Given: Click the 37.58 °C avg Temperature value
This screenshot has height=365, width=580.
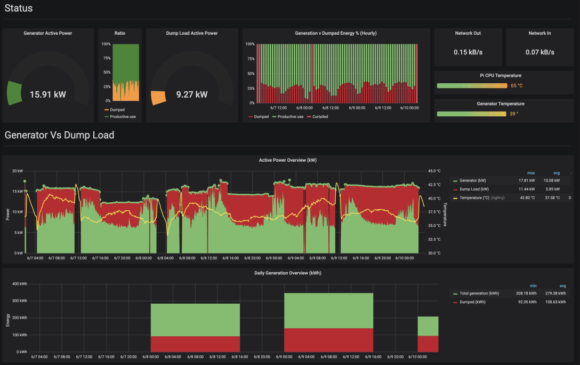Looking at the screenshot, I should pos(552,198).
